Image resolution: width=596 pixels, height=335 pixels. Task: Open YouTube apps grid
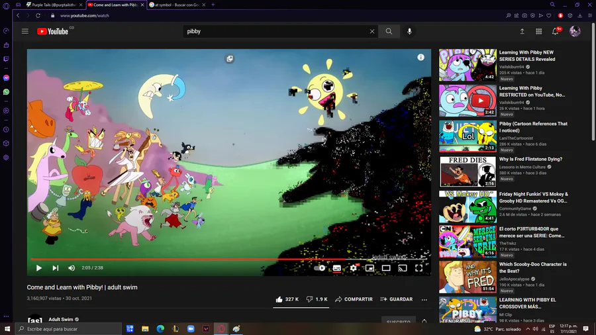[x=538, y=32]
